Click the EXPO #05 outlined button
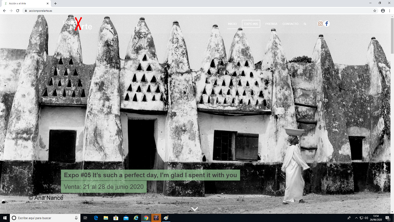Image resolution: width=394 pixels, height=222 pixels. [251, 24]
